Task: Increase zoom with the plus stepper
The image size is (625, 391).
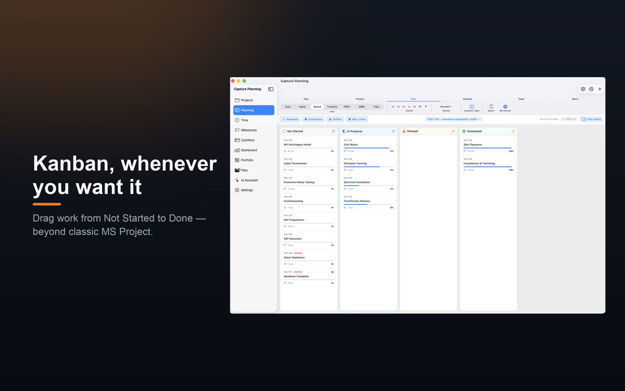Action: 575,119
